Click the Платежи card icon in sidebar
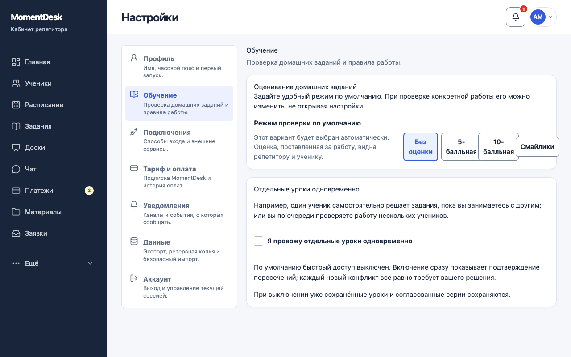The height and width of the screenshot is (357, 571). coord(16,191)
